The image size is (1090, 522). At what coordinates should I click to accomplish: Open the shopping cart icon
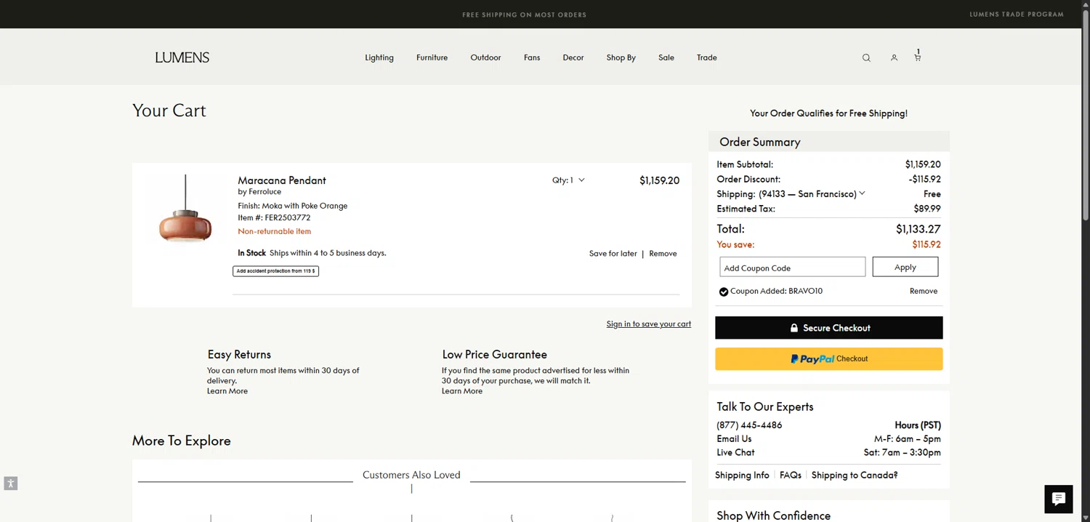coord(917,57)
